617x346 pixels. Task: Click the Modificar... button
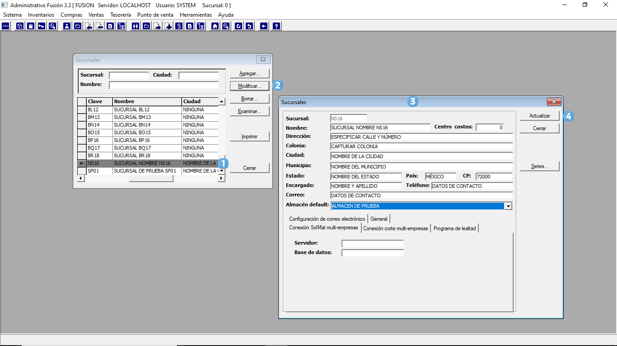[x=250, y=86]
